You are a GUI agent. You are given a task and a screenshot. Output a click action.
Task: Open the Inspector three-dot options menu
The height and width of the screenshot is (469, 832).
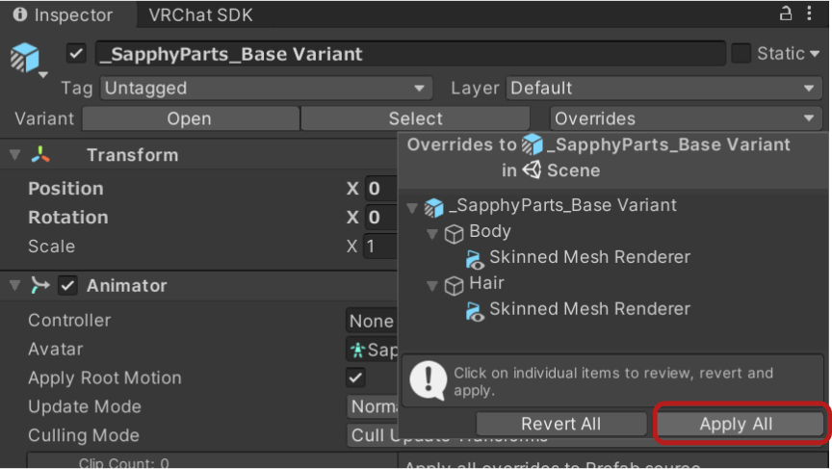809,13
